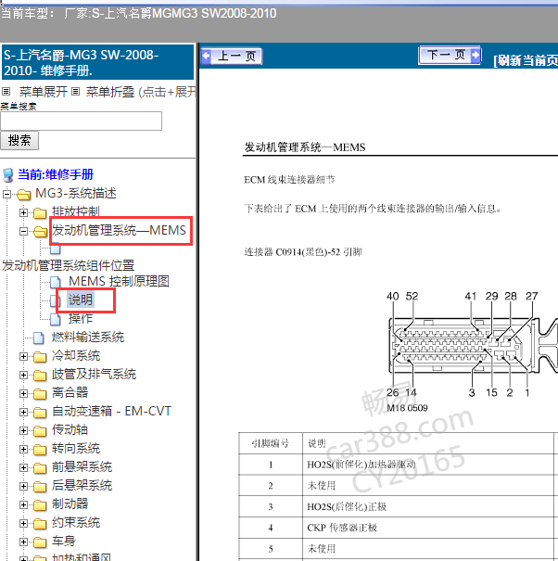Click the 前悬架系统 folder icon
Screen dimensions: 558x561
click(40, 468)
